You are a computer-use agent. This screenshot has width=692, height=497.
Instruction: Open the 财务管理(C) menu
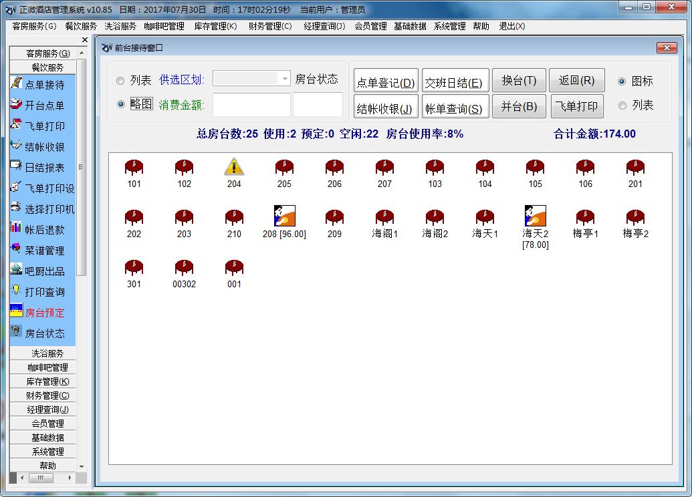click(270, 27)
